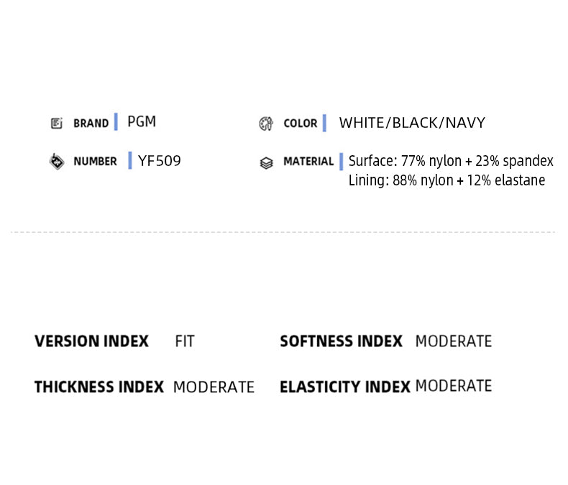This screenshot has width=568, height=485.
Task: Click the layers icon beside MATERIAL
Action: coord(266,162)
